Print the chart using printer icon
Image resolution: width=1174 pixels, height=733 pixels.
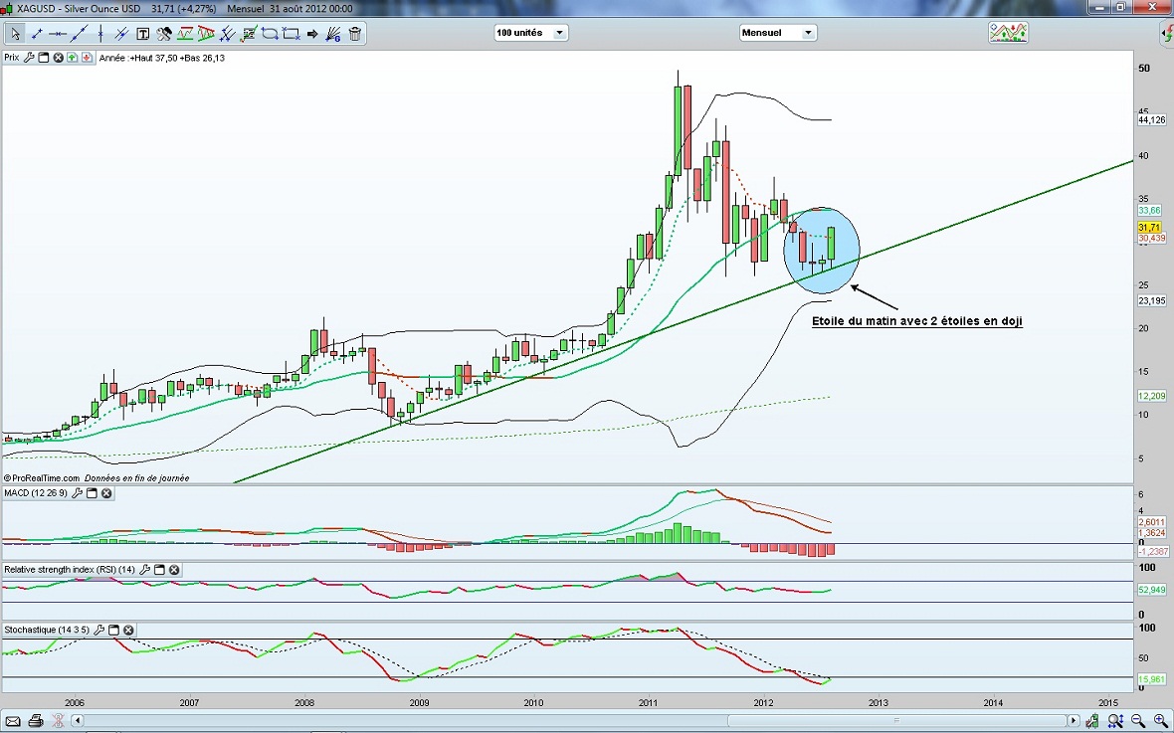(36, 720)
